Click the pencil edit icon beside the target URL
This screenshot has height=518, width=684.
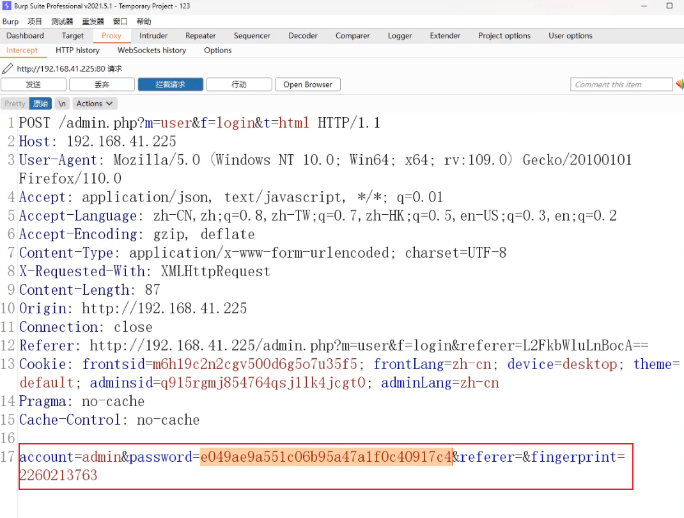[8, 68]
